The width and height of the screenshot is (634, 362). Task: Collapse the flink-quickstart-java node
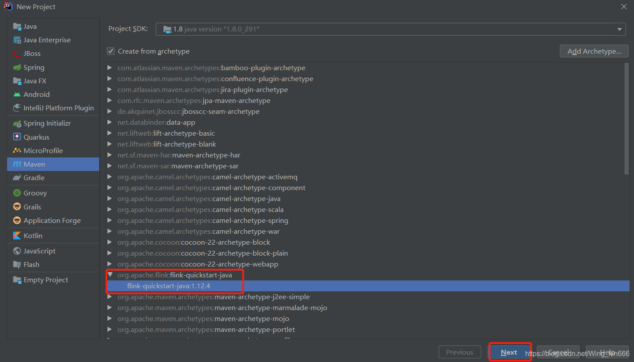(110, 275)
